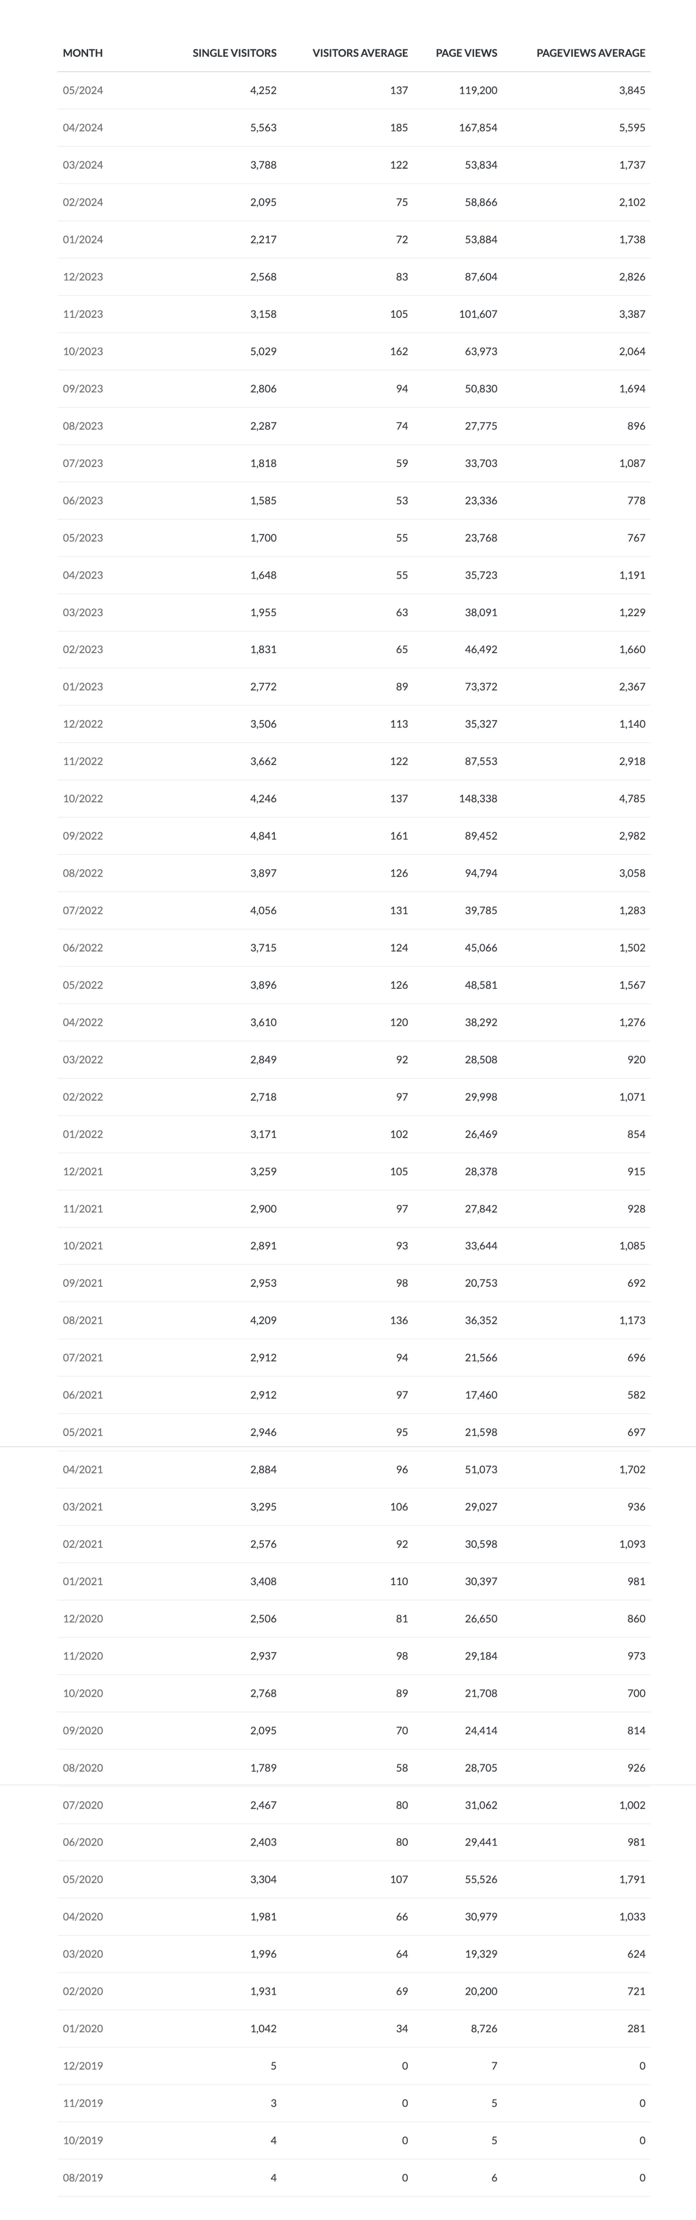
Task: Click single visitors value 5,029
Action: click(263, 352)
